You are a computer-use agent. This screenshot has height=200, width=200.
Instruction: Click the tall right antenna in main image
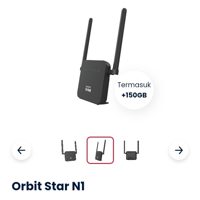pyautogui.click(x=119, y=41)
